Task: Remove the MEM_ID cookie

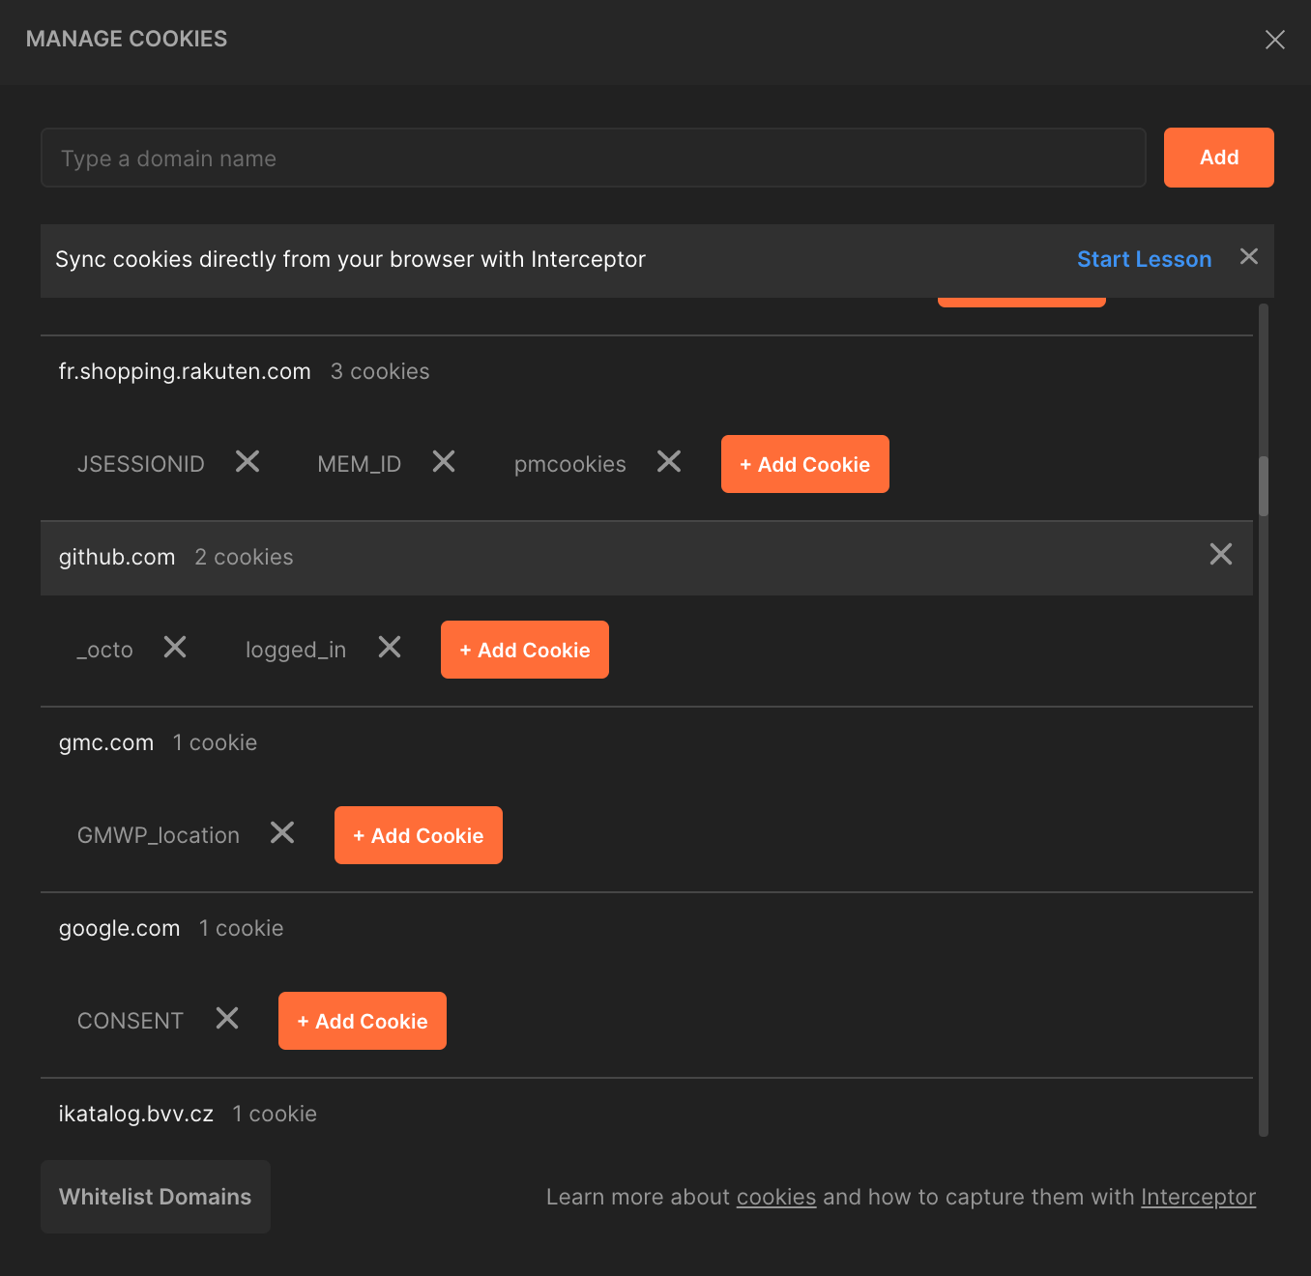Action: coord(444,462)
